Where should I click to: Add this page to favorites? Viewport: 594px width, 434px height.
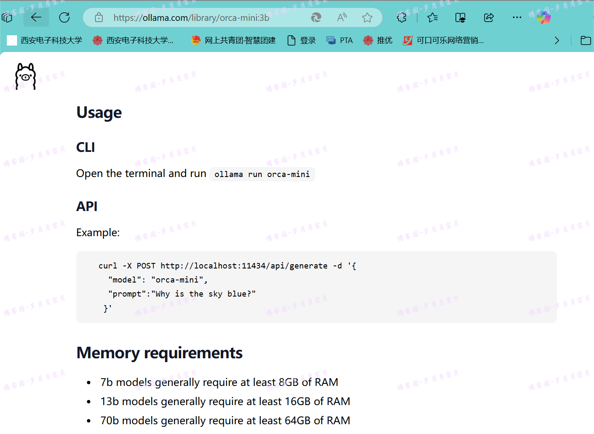click(367, 17)
